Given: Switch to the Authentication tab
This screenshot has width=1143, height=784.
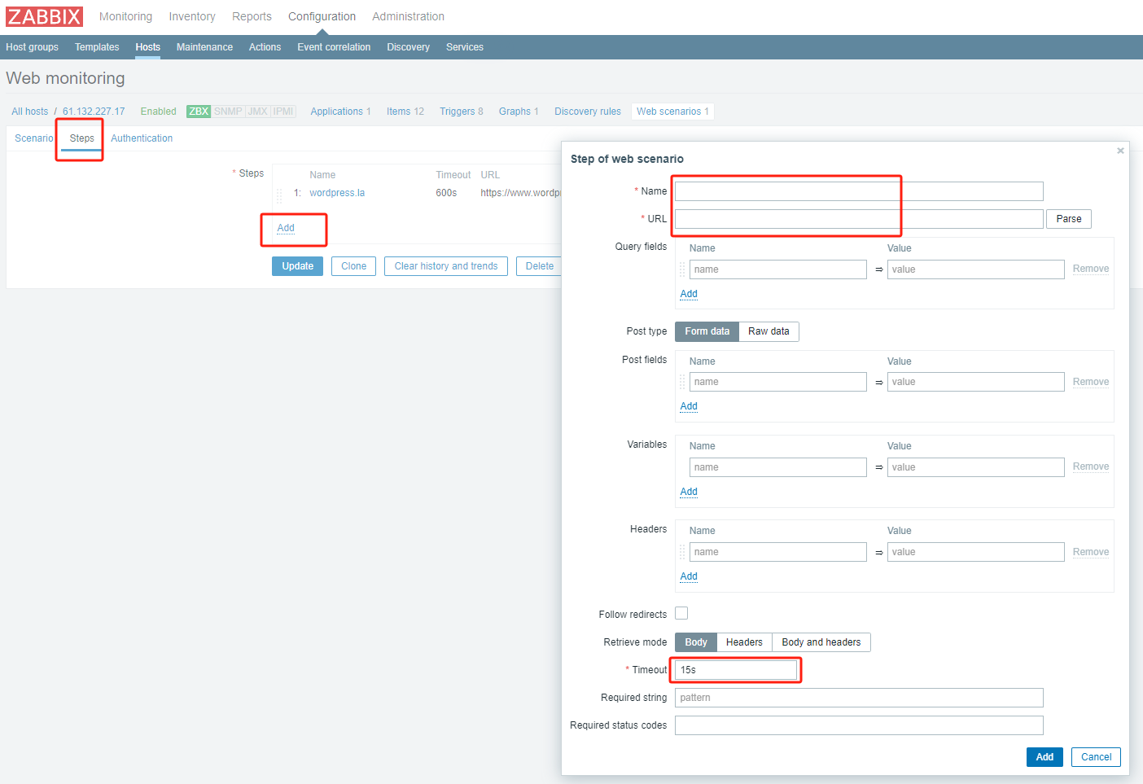Looking at the screenshot, I should click(142, 138).
